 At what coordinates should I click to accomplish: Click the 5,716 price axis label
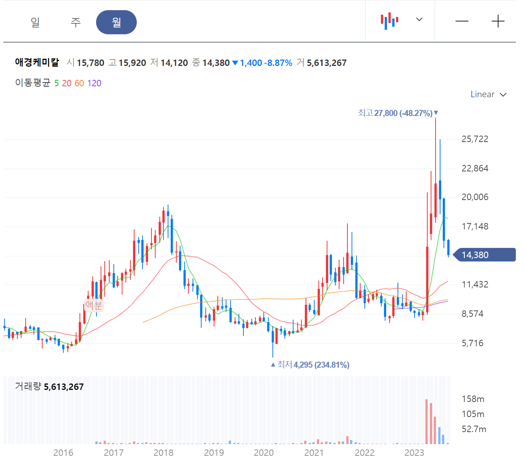coord(472,343)
